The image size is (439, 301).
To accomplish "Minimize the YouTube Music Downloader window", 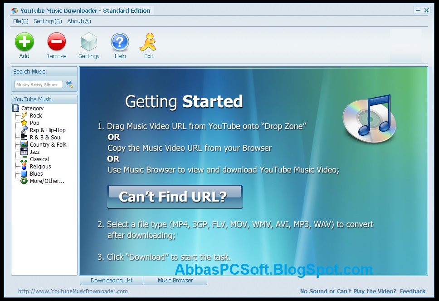I will pyautogui.click(x=418, y=10).
